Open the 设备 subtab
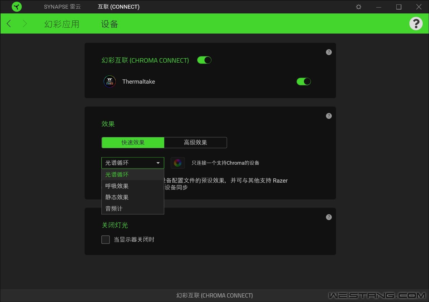Viewport: 429px width, 302px height. pyautogui.click(x=109, y=24)
